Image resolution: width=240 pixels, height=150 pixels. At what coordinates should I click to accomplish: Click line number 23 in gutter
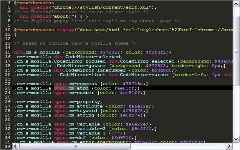pyautogui.click(x=8, y=88)
